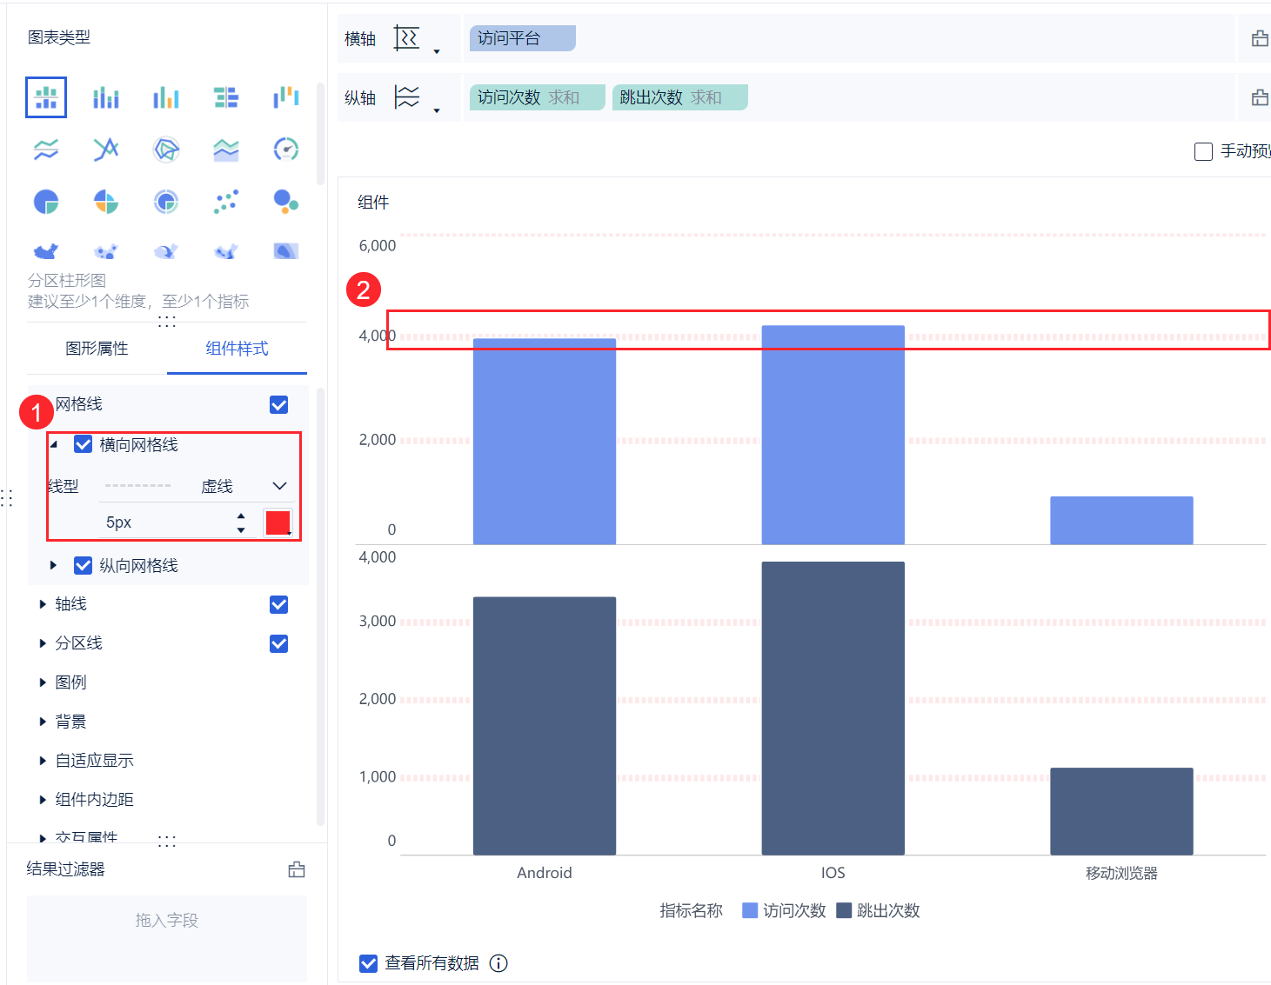Clear fields on the 横轴 row
Viewport: 1271px width, 985px height.
click(1260, 38)
